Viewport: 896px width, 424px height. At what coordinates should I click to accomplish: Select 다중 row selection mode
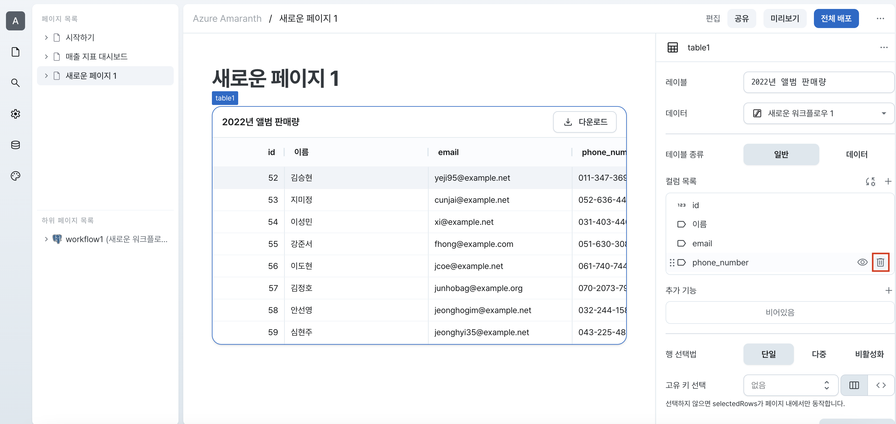819,354
